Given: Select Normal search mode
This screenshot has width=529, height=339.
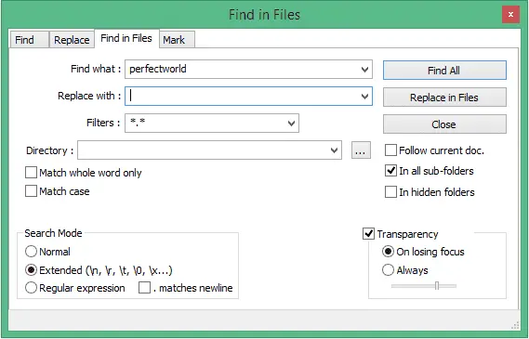Looking at the screenshot, I should tap(47, 252).
